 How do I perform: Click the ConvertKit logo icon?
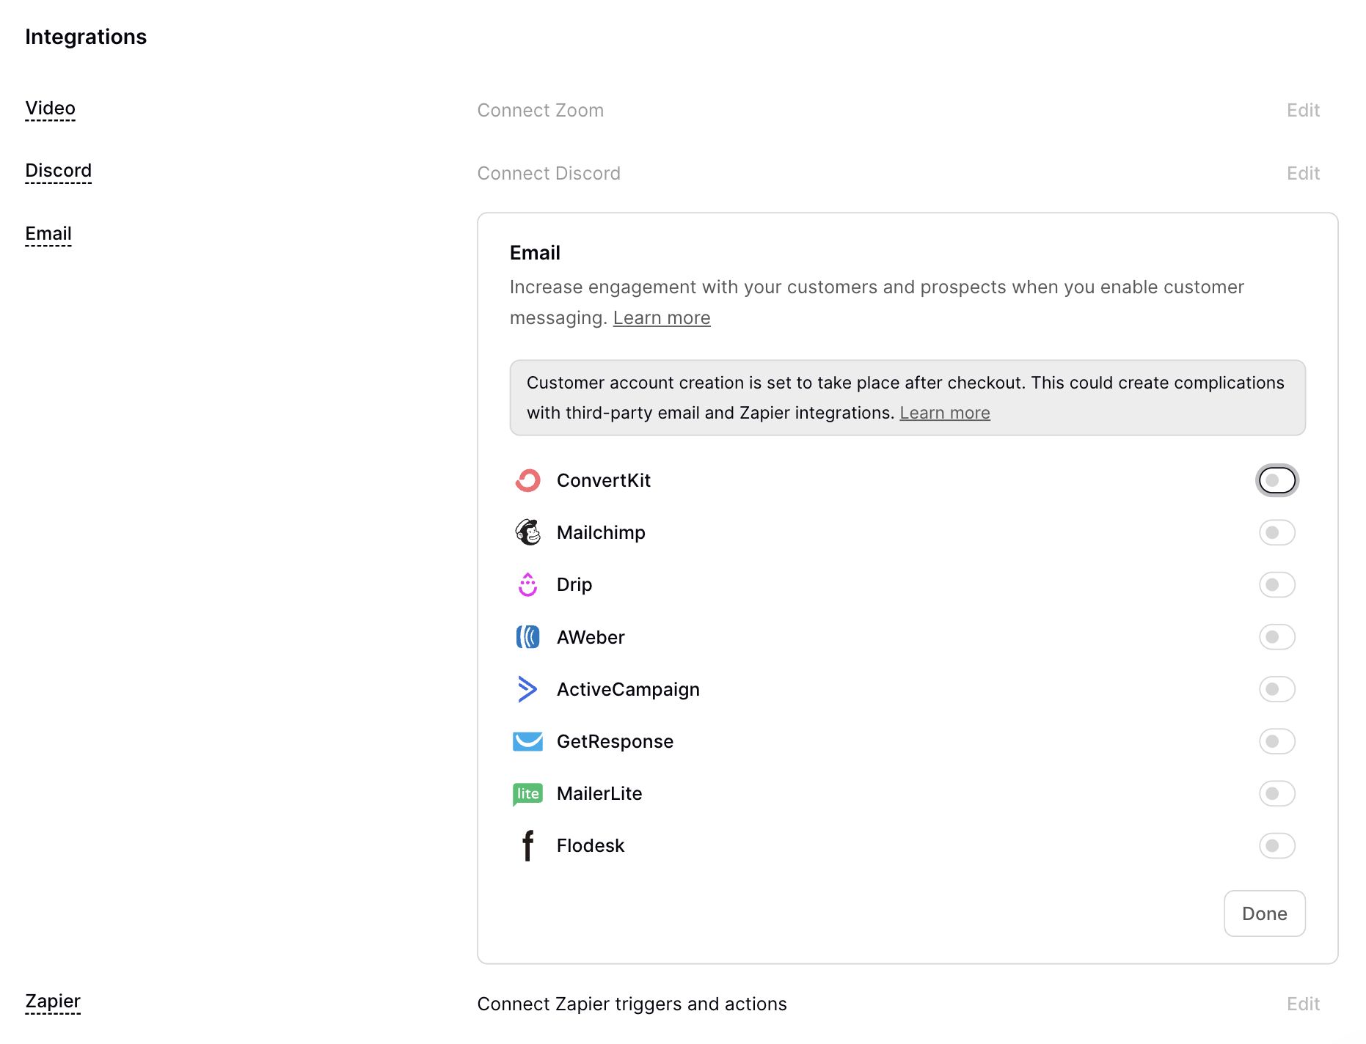tap(527, 480)
